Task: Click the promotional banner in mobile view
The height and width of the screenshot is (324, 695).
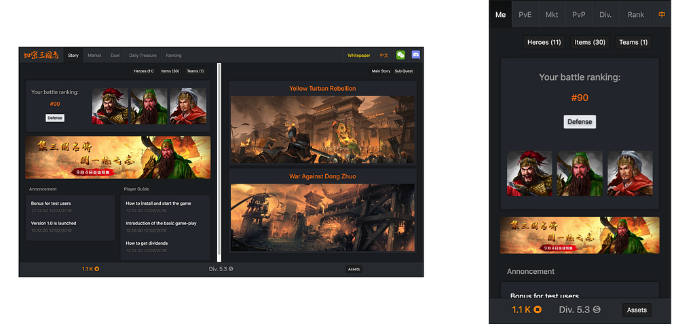Action: [580, 235]
